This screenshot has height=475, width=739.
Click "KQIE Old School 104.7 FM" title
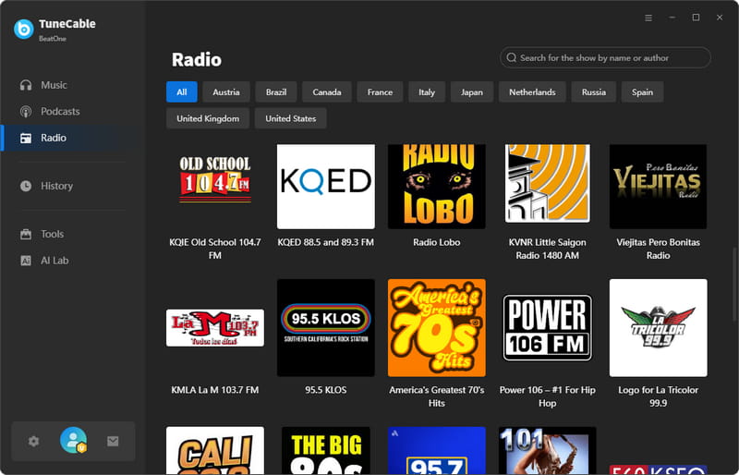(x=215, y=250)
